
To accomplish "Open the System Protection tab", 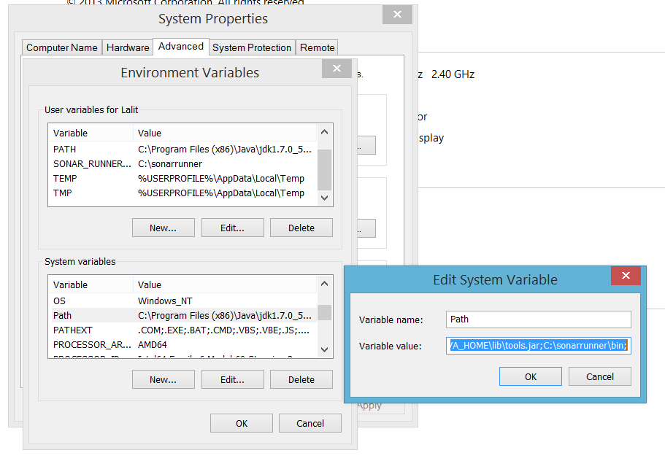I will pos(251,47).
